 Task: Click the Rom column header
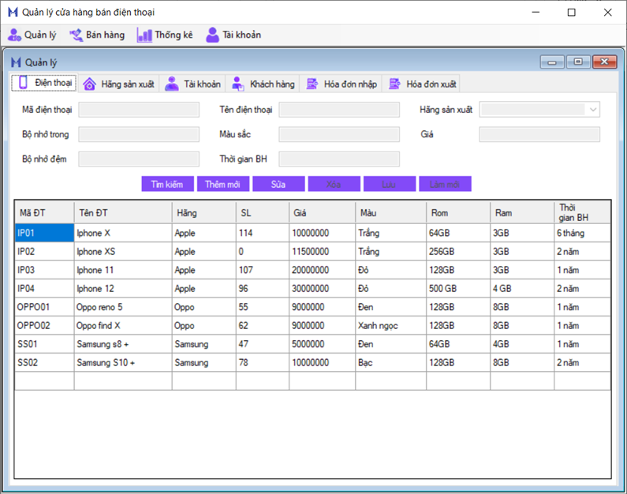point(458,213)
